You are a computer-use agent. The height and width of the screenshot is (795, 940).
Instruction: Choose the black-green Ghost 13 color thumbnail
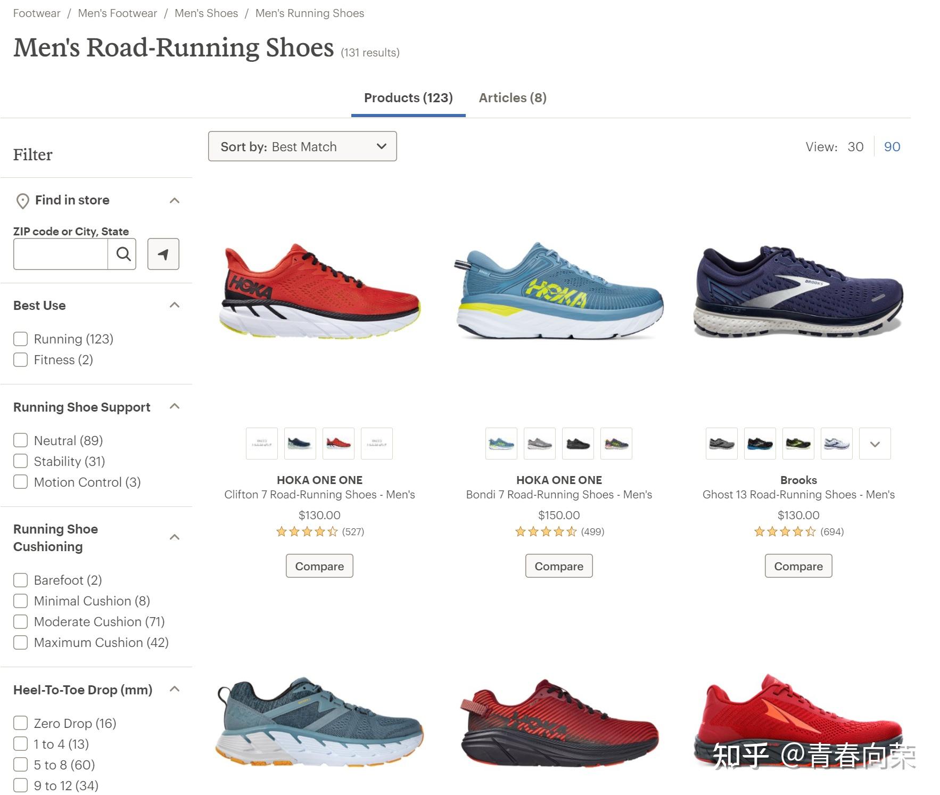tap(798, 443)
